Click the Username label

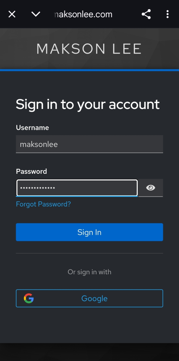pyautogui.click(x=32, y=128)
